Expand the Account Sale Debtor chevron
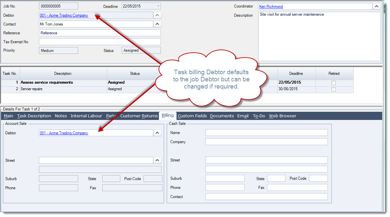The width and height of the screenshot is (390, 217). click(157, 133)
